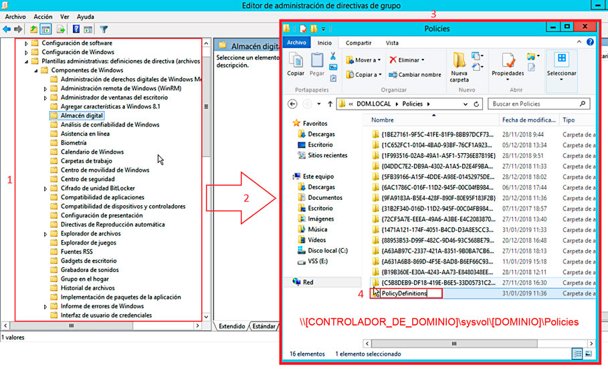The height and width of the screenshot is (369, 608).
Task: Select Fuentes RSS folder in tree
Action: (x=72, y=251)
